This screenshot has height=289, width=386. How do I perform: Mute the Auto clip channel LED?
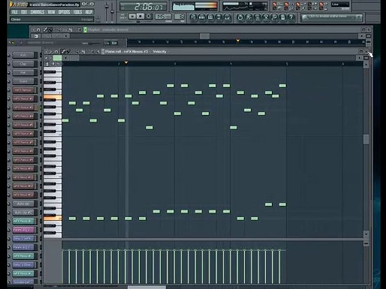tap(9, 204)
